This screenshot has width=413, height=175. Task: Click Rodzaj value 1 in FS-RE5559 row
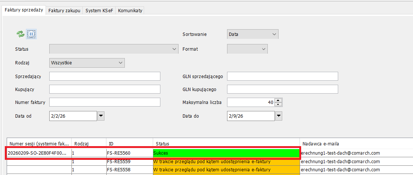point(89,161)
